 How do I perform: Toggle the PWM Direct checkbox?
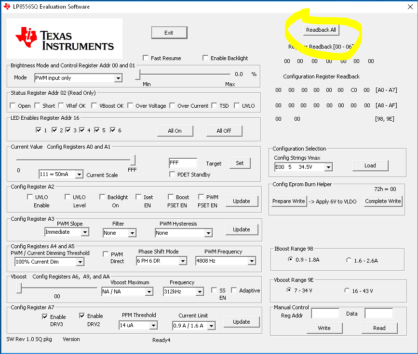106,254
